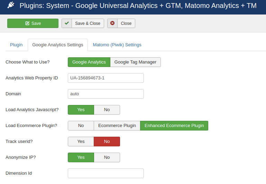This screenshot has width=266, height=184.
Task: Select the Google Analytics Settings tab
Action: (x=58, y=45)
